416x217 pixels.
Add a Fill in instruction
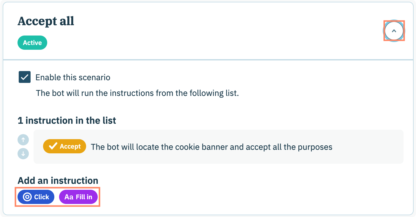(78, 197)
